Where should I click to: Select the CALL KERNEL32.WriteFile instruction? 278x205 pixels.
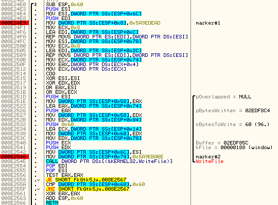[x=109, y=161]
